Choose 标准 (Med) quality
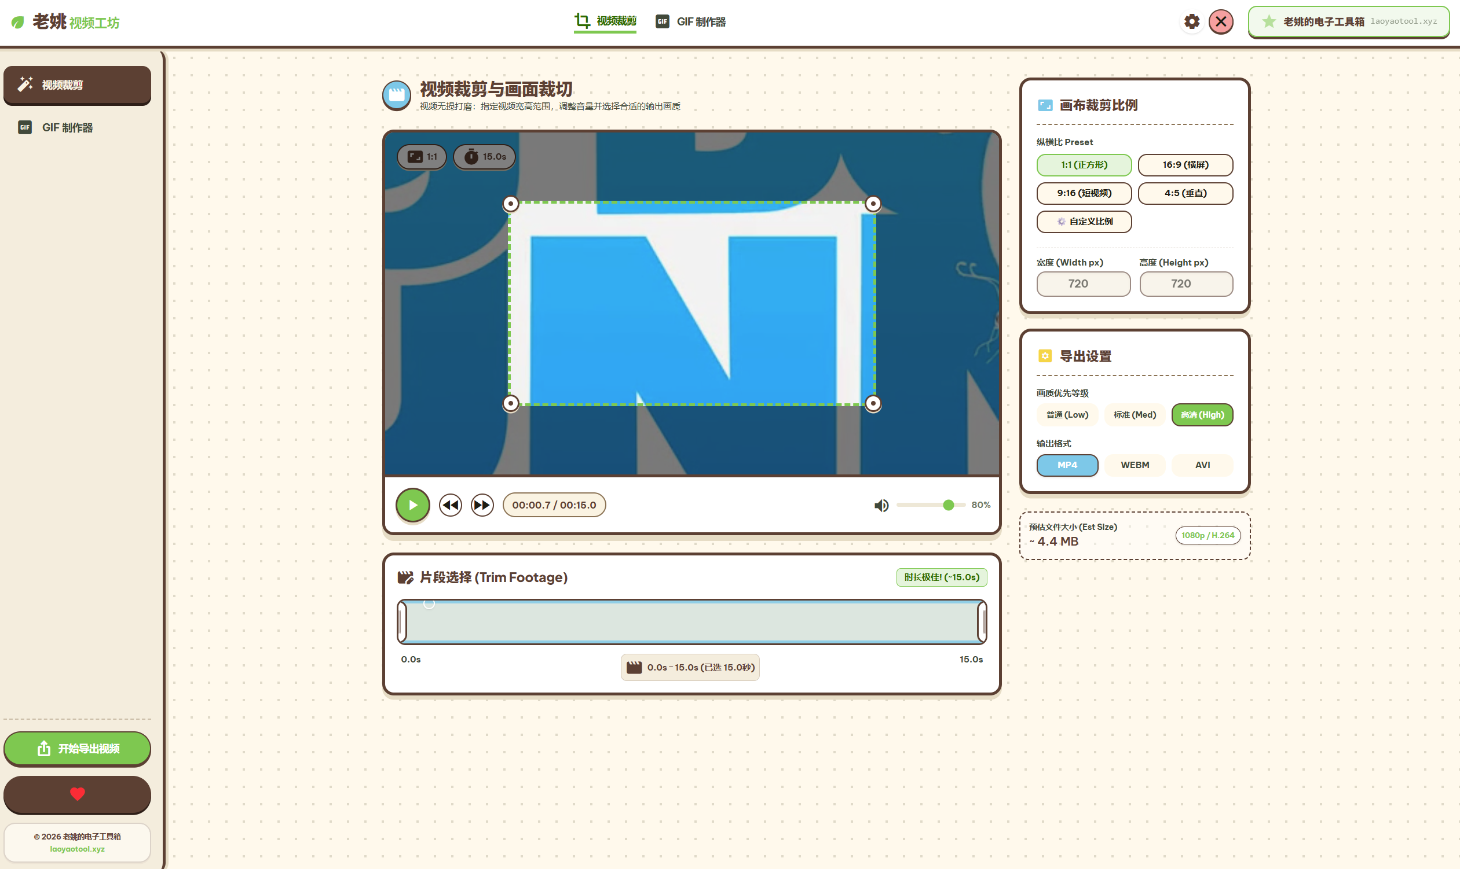This screenshot has width=1460, height=869. pyautogui.click(x=1135, y=415)
